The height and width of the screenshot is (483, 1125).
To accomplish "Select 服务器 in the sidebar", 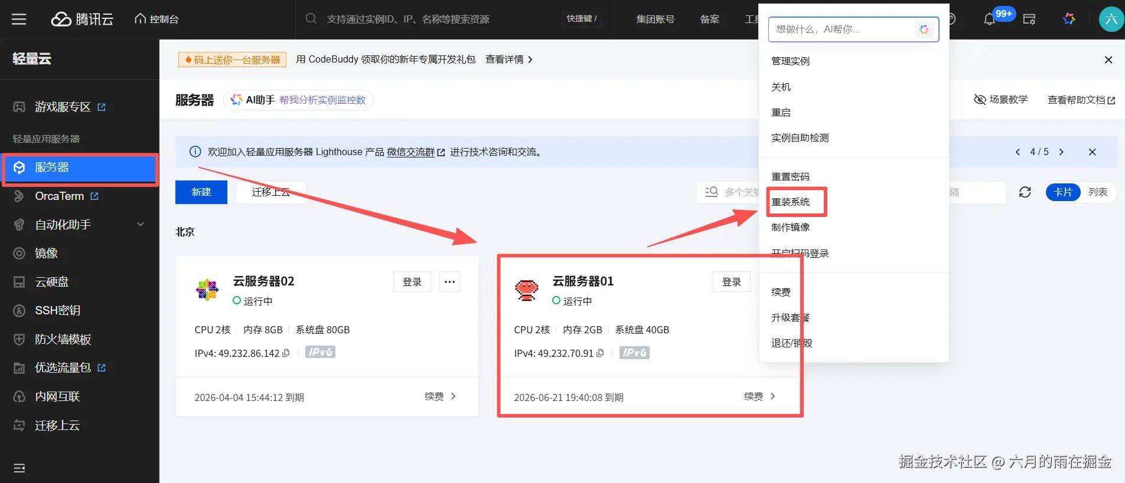I will click(80, 167).
